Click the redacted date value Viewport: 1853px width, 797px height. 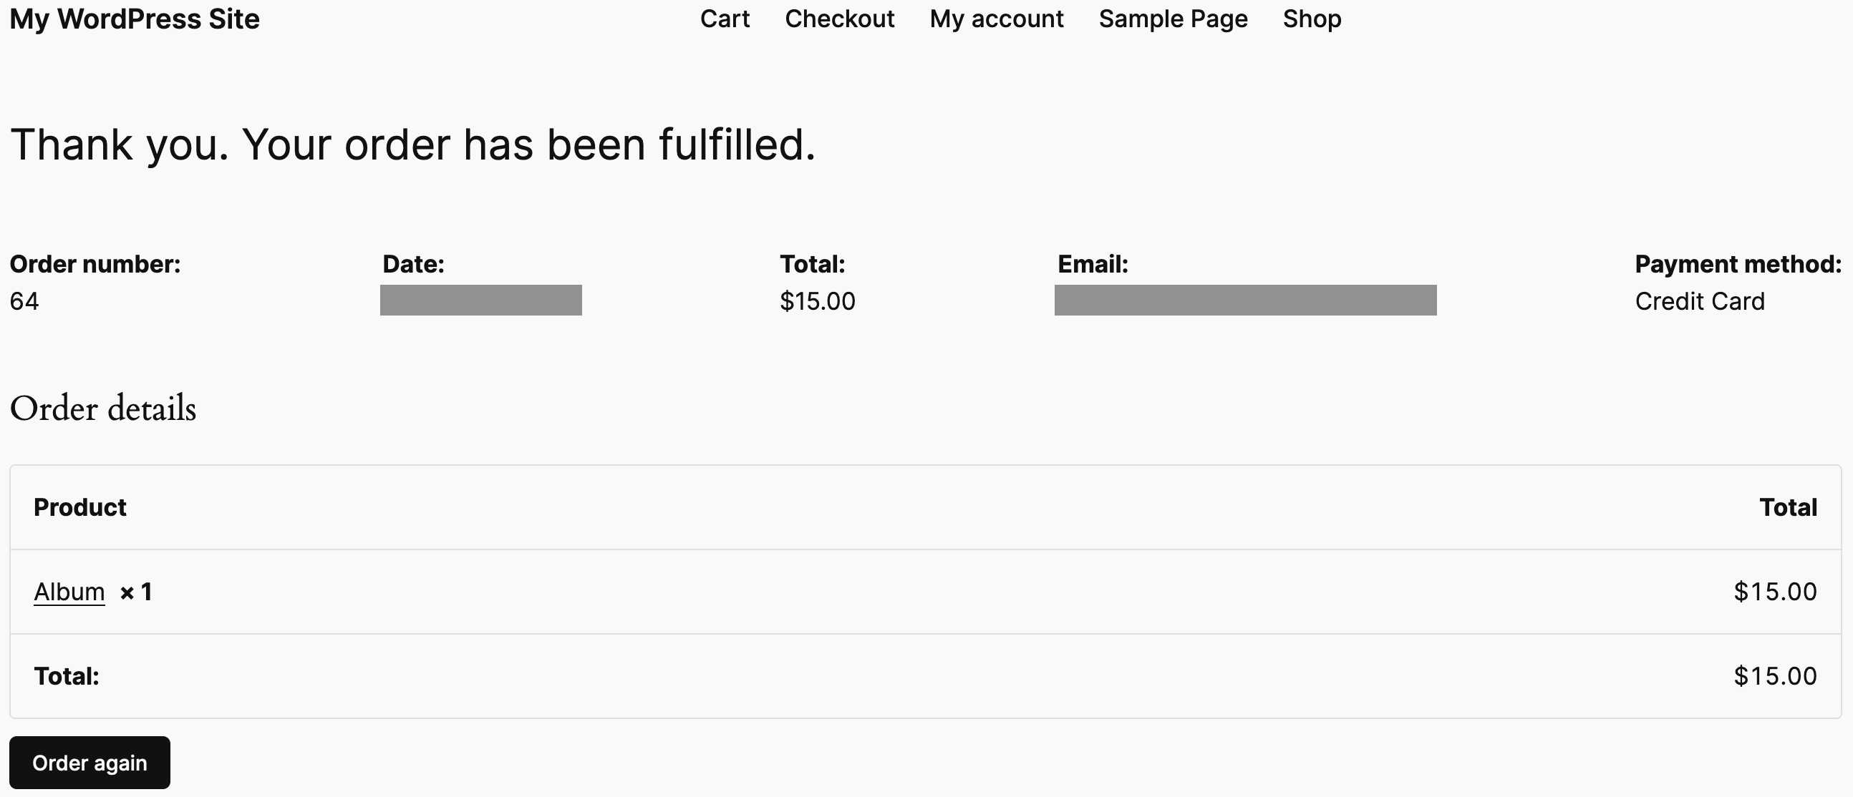(480, 300)
